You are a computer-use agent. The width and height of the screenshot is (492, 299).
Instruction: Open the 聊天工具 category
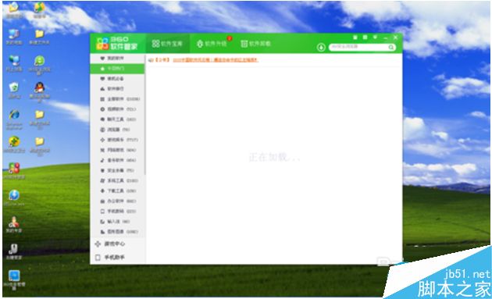tap(117, 119)
